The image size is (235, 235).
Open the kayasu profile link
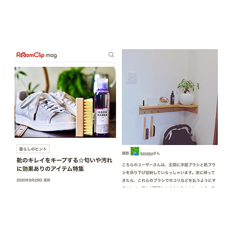147,153
